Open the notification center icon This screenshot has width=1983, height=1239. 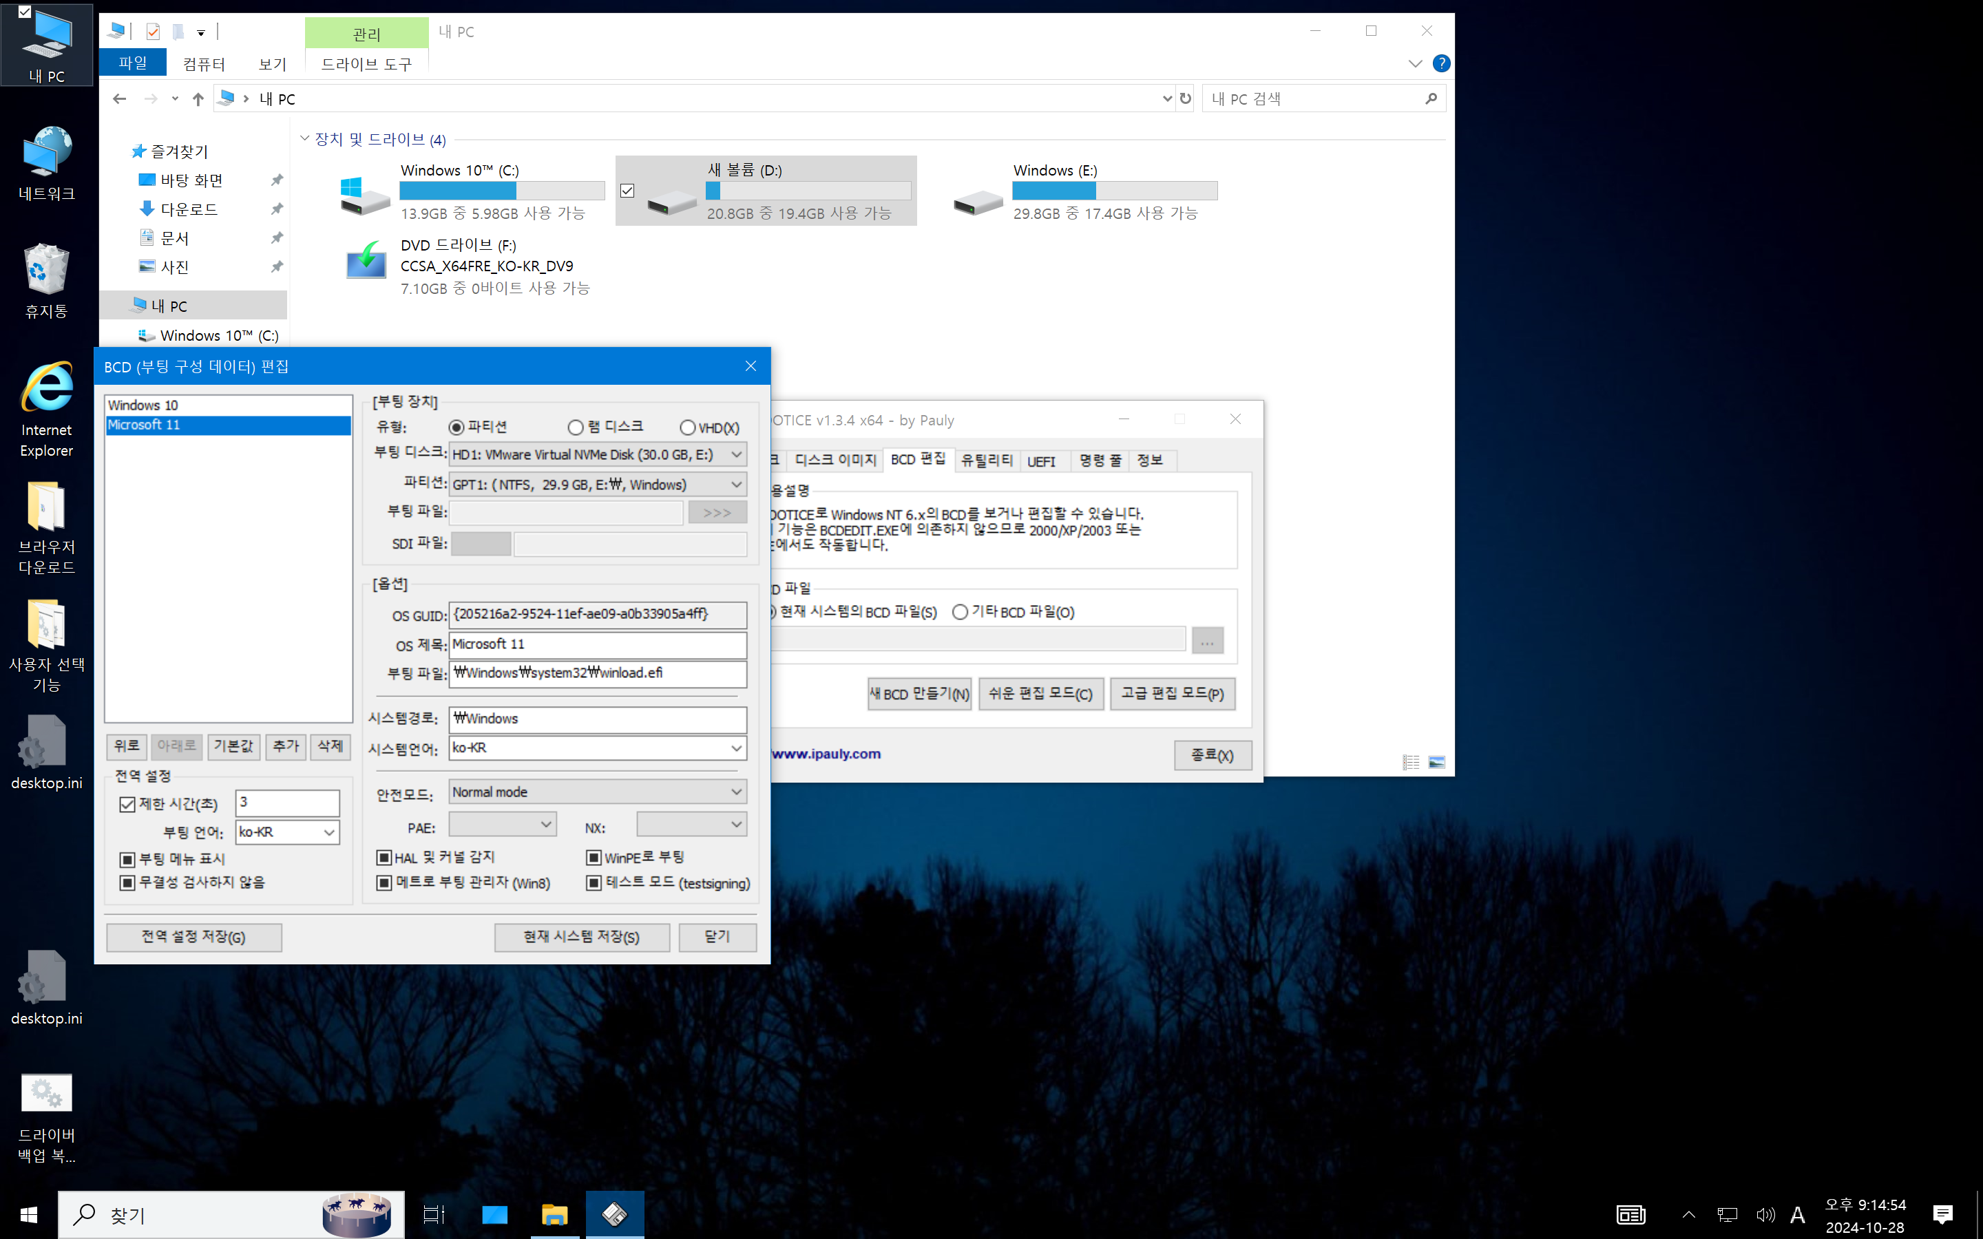click(x=1943, y=1214)
